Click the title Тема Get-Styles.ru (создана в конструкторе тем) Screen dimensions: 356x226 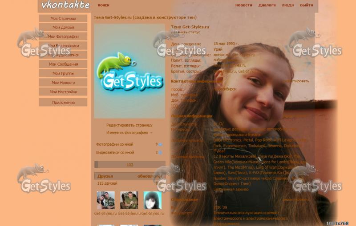pyautogui.click(x=145, y=17)
